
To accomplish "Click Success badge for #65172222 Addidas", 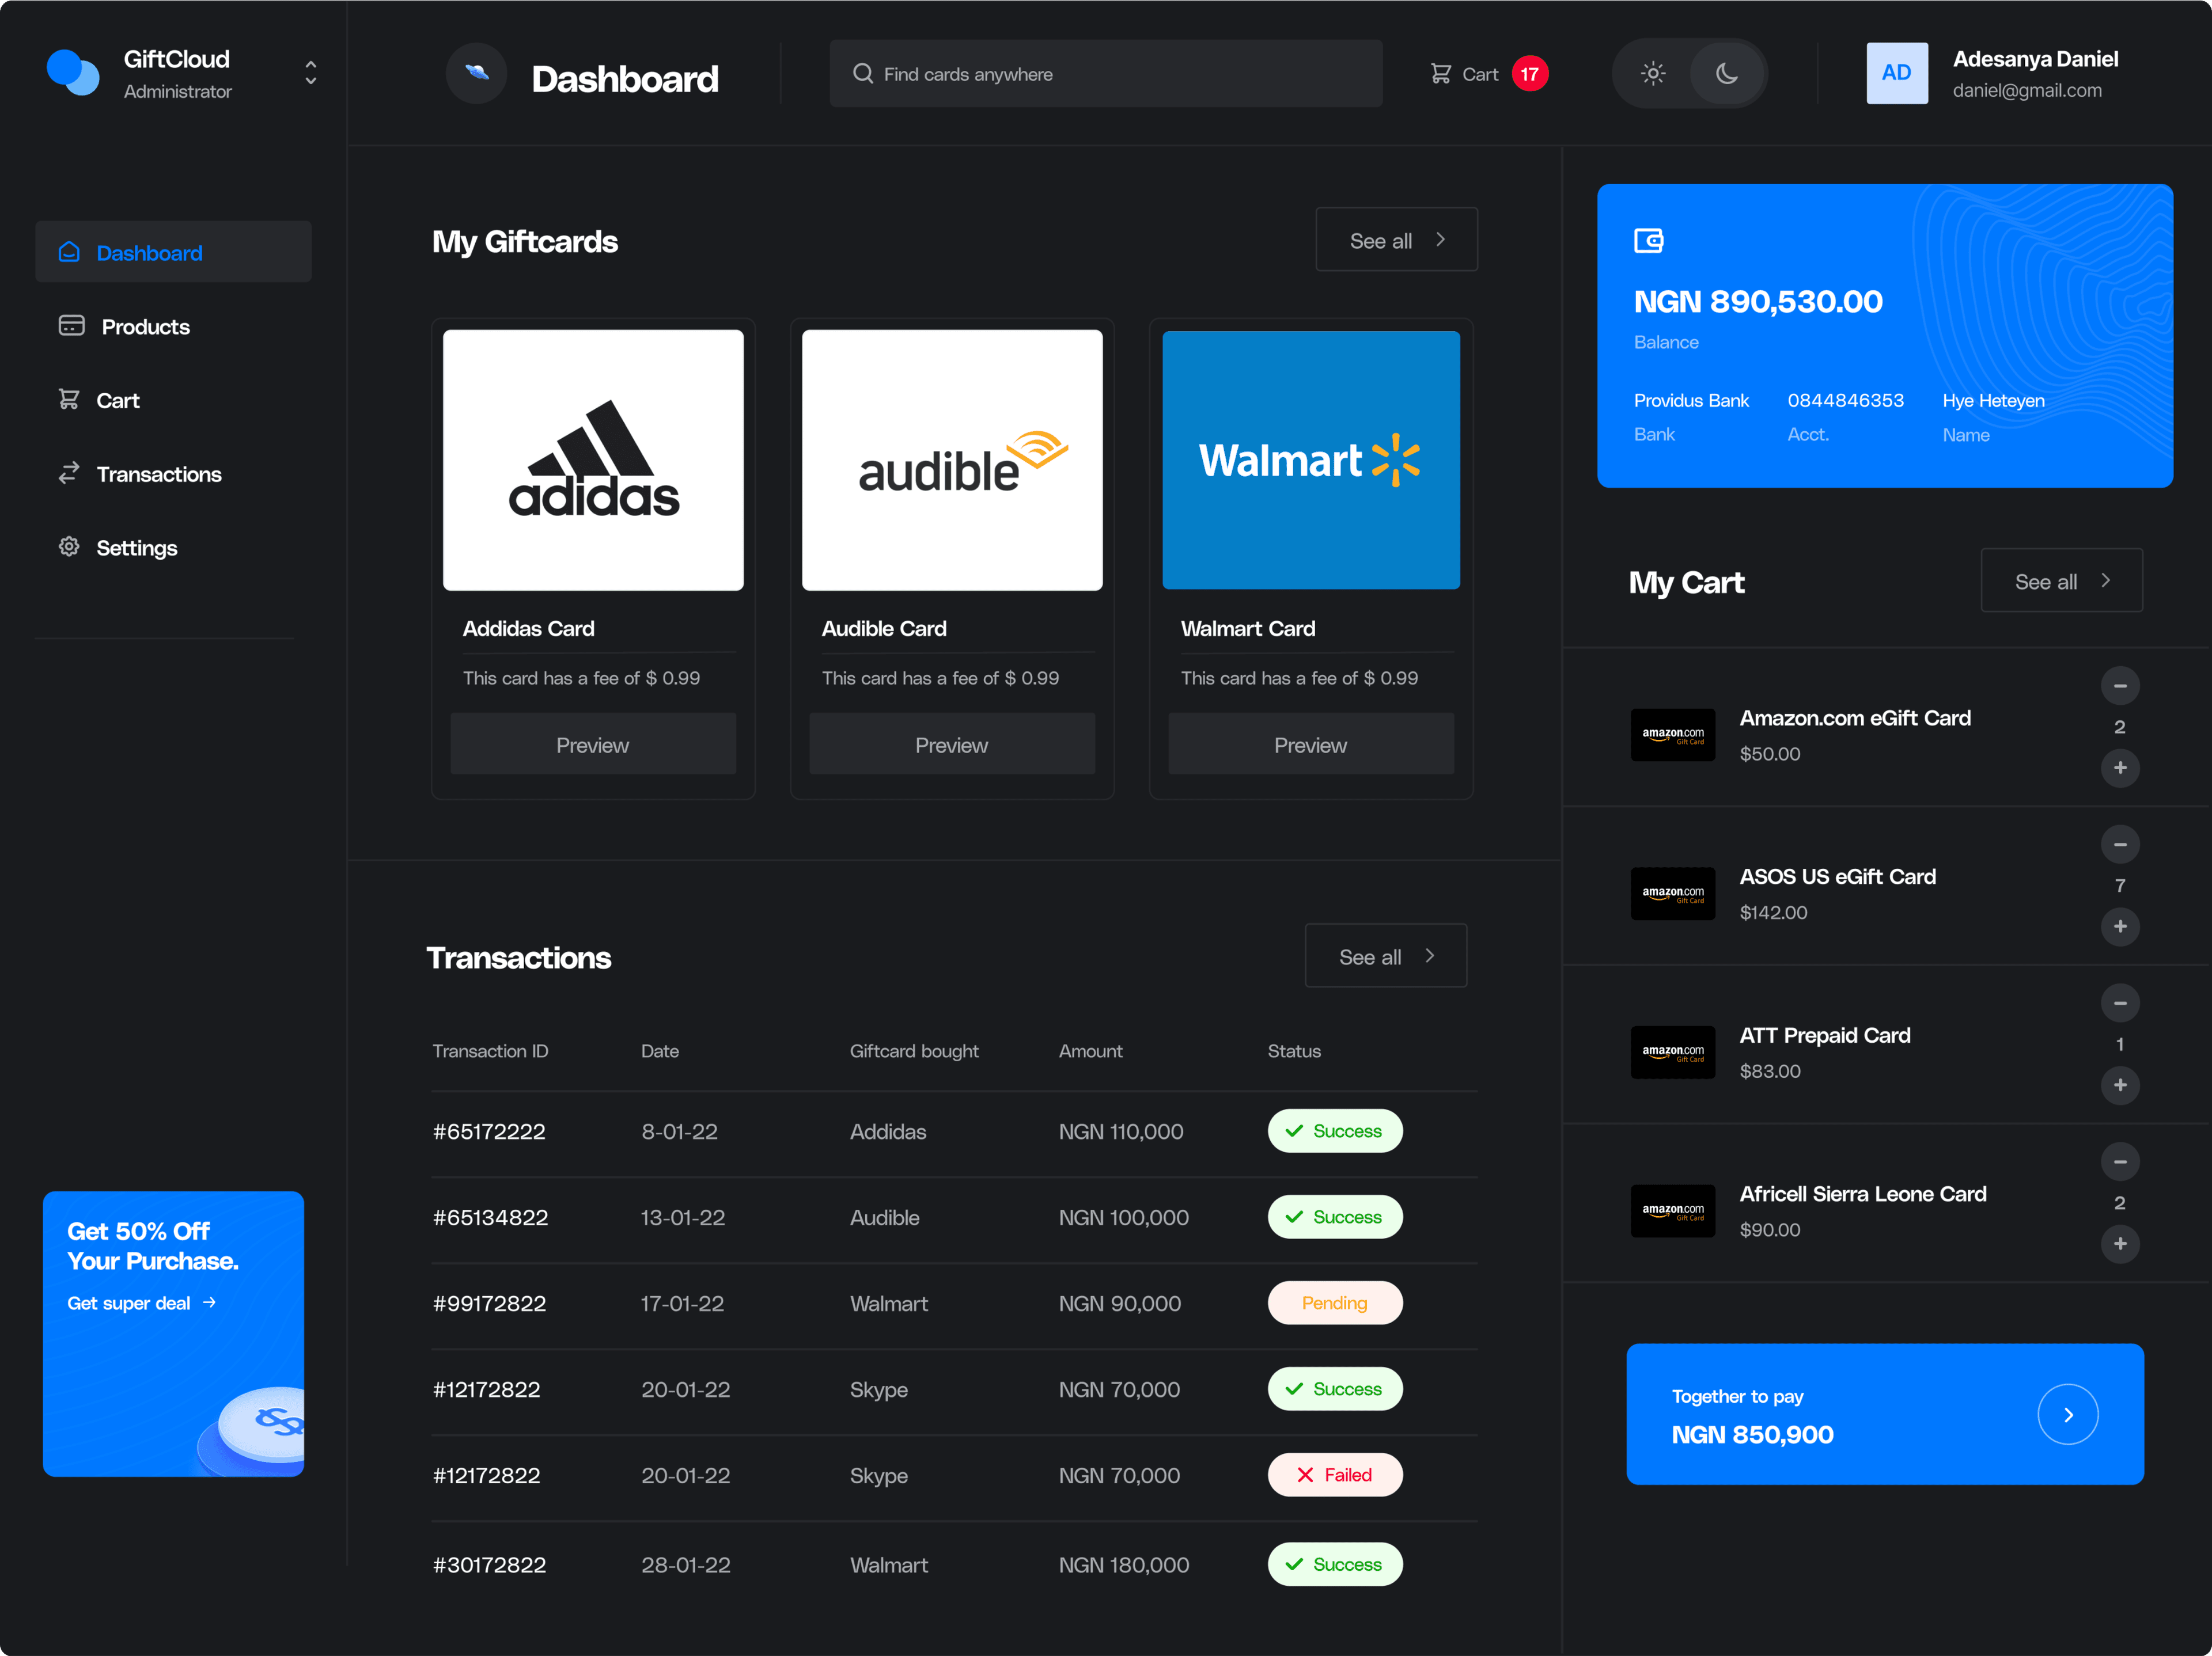I will coord(1335,1131).
